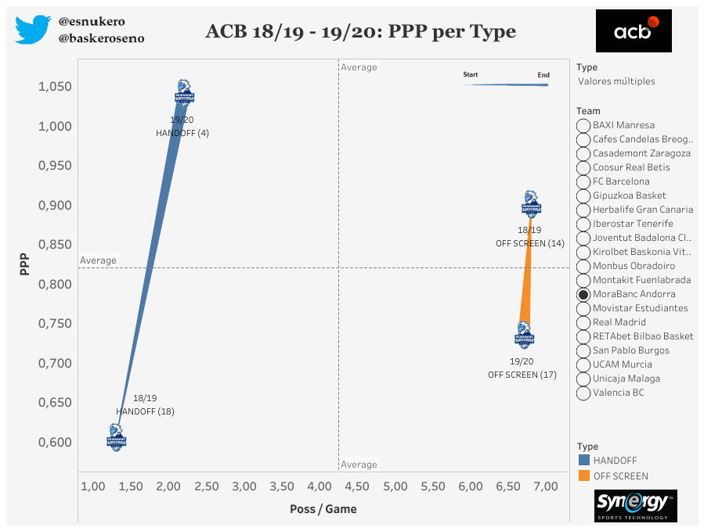Click the Start/End trail size legend
704x531 pixels.
(506, 81)
